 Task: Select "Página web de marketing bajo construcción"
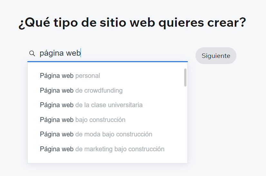(102, 149)
